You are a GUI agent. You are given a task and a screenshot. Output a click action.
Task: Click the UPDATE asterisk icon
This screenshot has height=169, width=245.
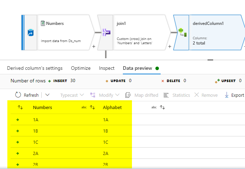click(107, 81)
